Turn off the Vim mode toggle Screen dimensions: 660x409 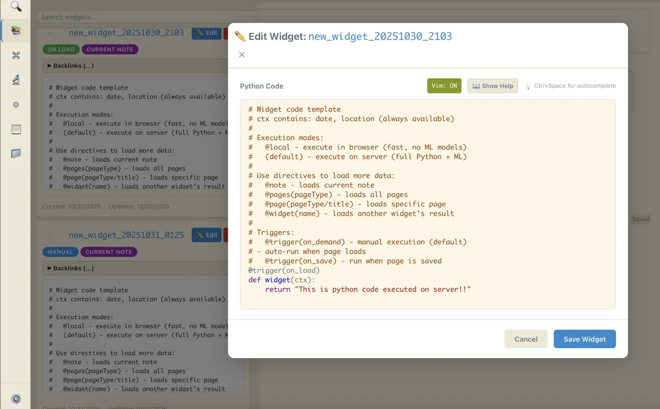coord(444,86)
